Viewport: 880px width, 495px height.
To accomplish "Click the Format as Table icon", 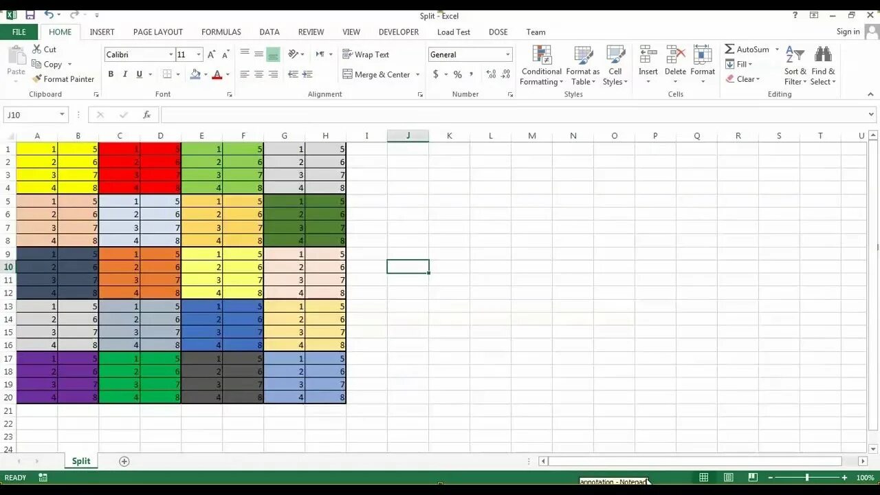I will pyautogui.click(x=583, y=55).
